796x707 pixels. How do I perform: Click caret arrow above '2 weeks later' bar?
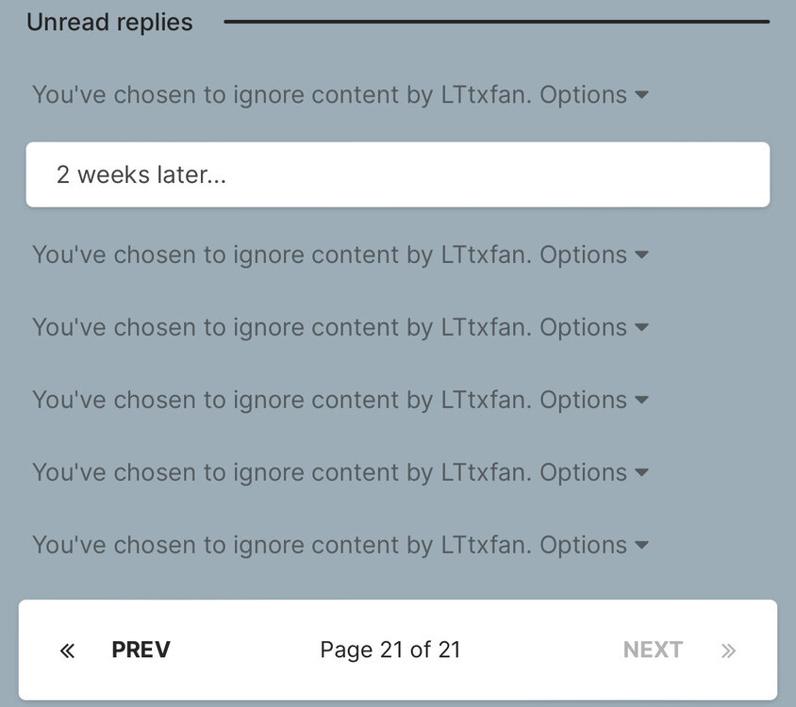pyautogui.click(x=641, y=95)
